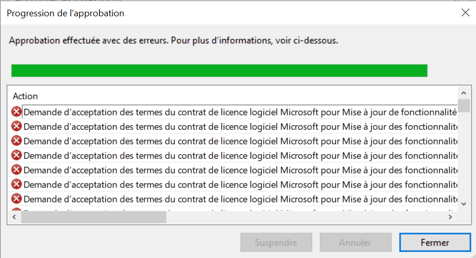Click the Action column header

pyautogui.click(x=25, y=96)
